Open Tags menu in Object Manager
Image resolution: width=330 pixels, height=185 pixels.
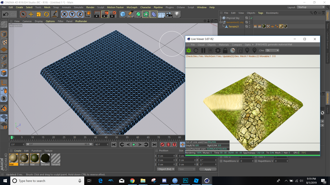coord(260,13)
